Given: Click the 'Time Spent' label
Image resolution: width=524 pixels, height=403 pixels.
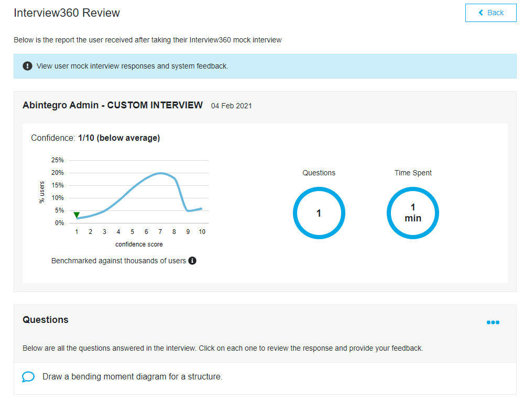Looking at the screenshot, I should coord(413,173).
